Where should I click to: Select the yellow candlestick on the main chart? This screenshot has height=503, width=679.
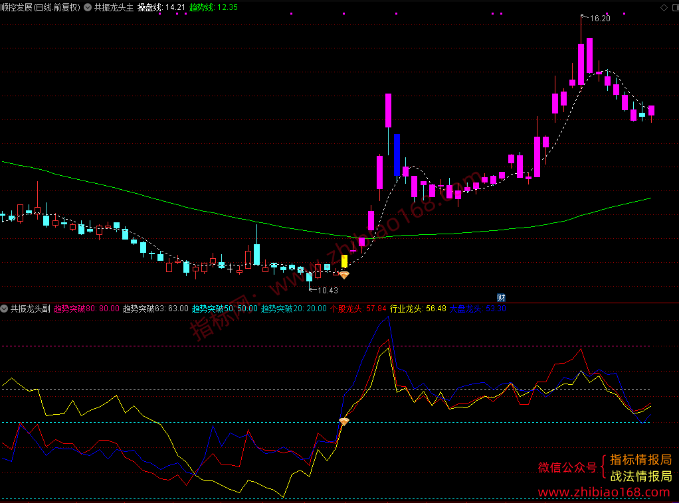344,261
